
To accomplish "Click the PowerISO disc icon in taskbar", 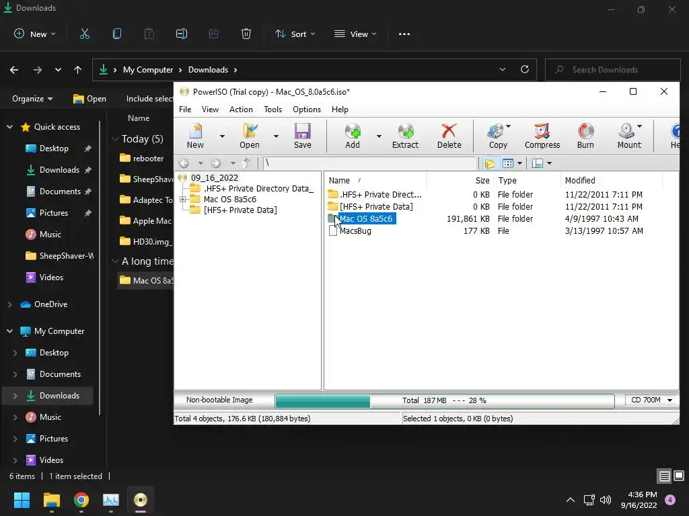I will [x=141, y=500].
